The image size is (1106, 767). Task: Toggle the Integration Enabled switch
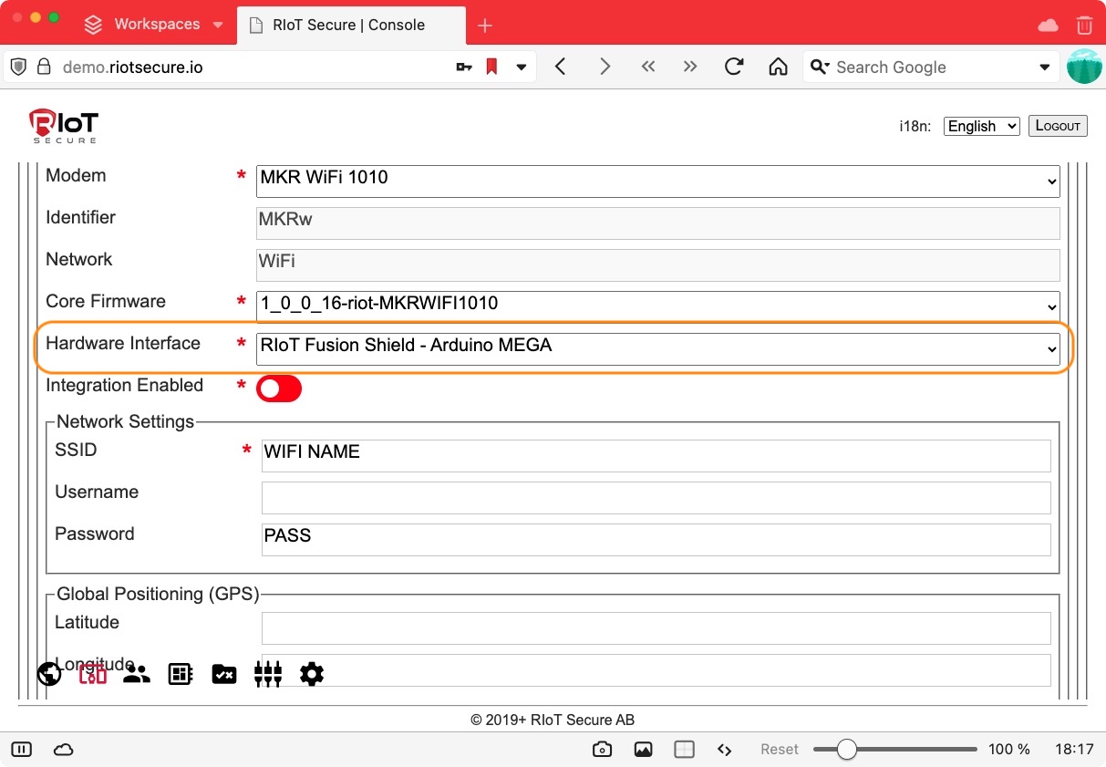point(279,389)
